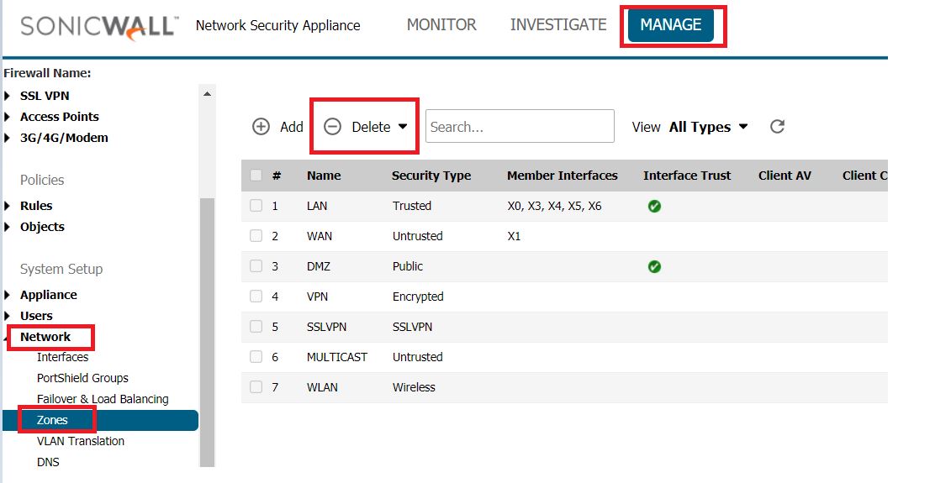951x483 pixels.
Task: Open the All Types view dropdown
Action: click(x=708, y=127)
